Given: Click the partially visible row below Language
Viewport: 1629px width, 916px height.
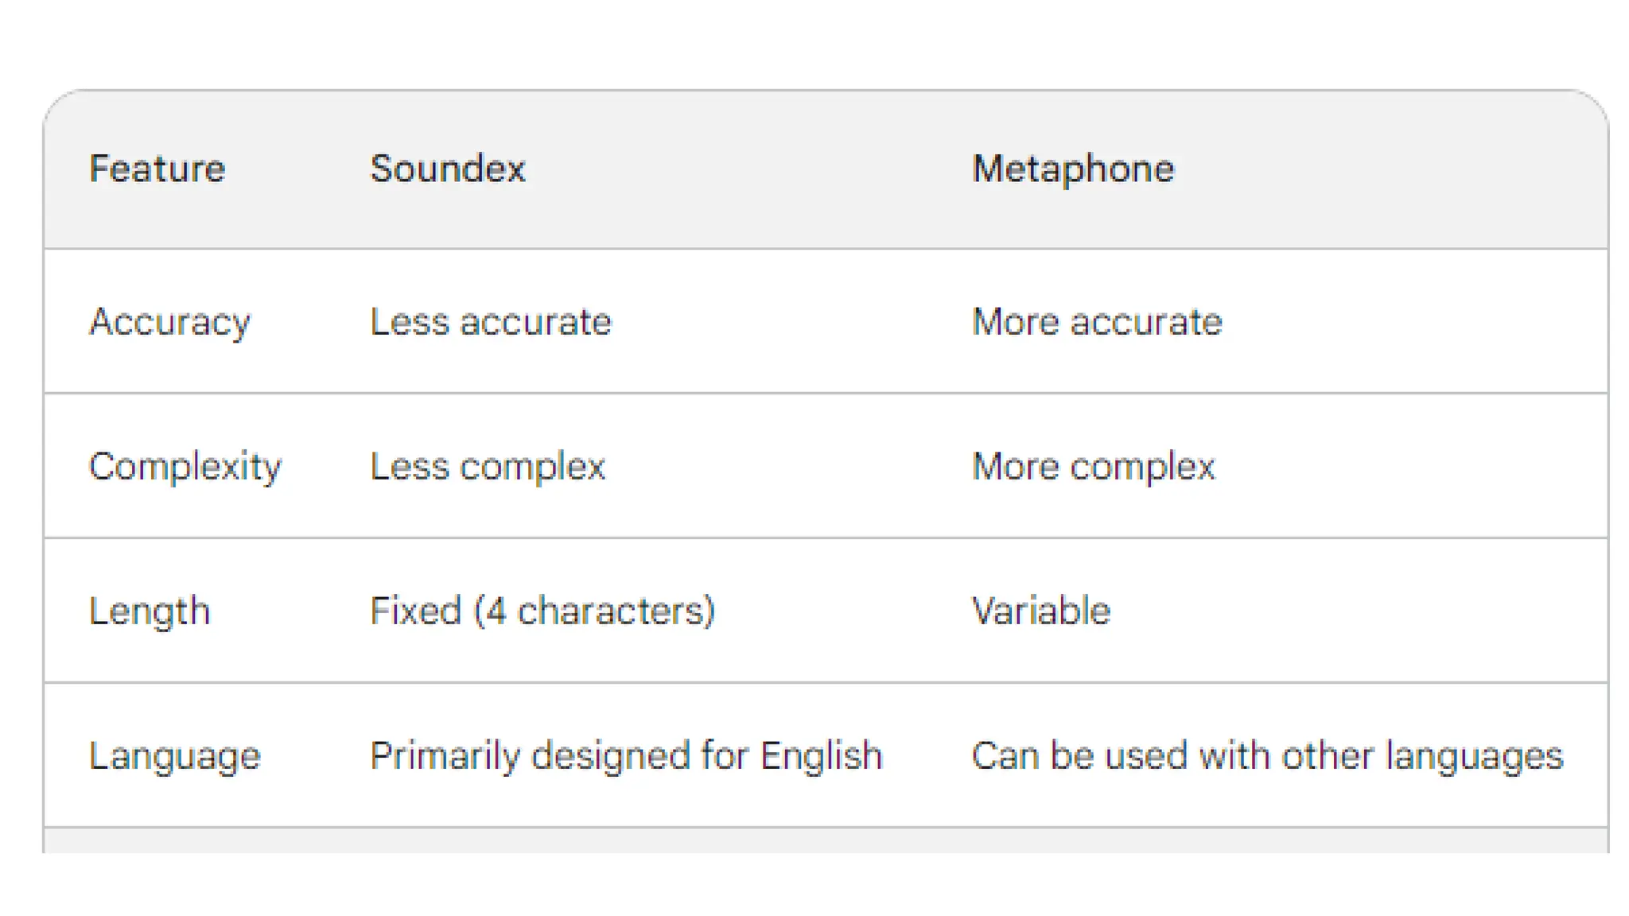Looking at the screenshot, I should (x=826, y=841).
